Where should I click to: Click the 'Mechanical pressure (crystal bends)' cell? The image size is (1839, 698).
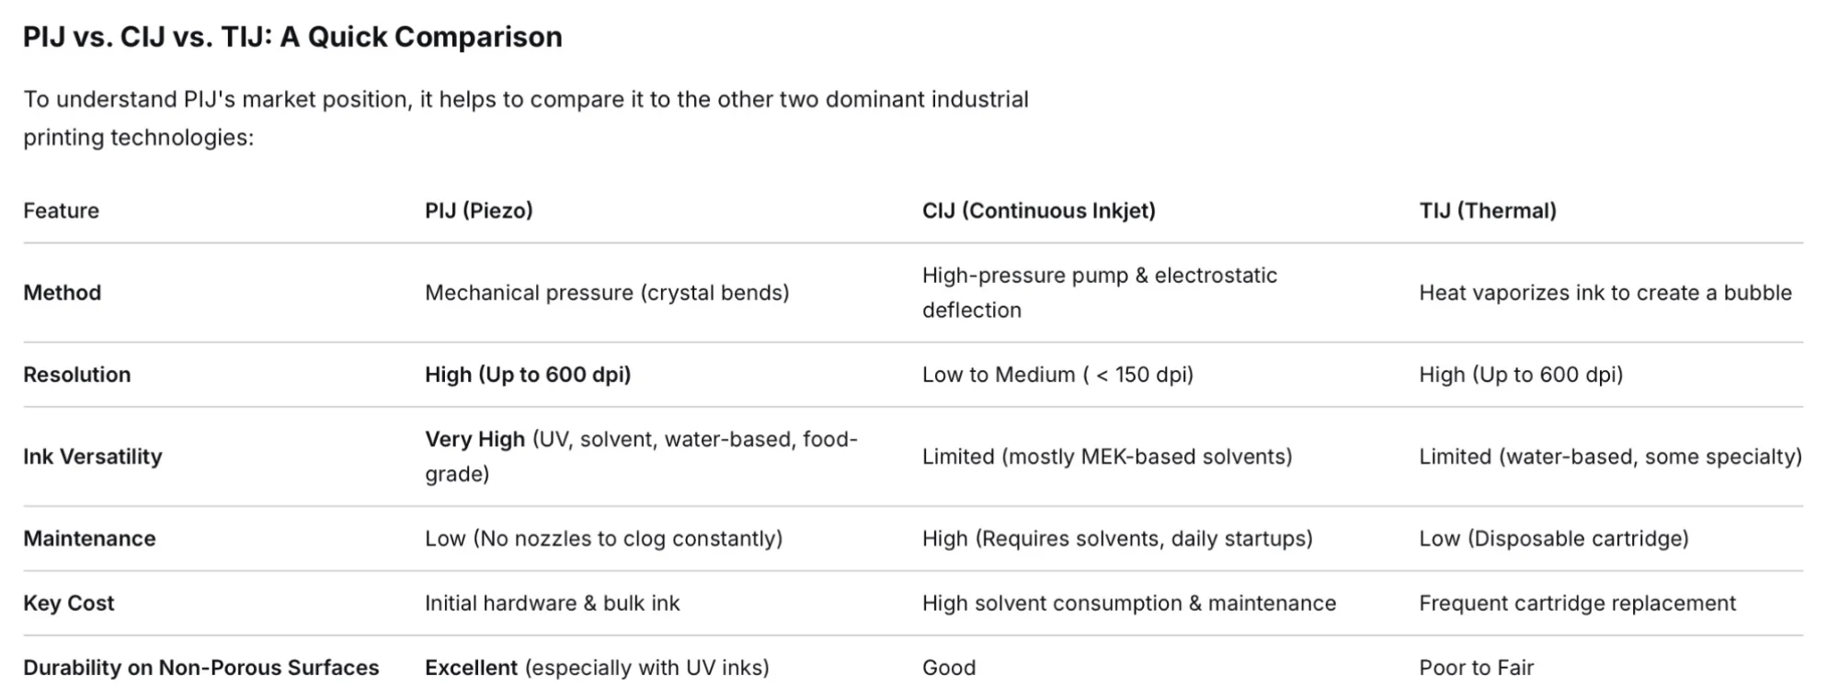pyautogui.click(x=607, y=292)
